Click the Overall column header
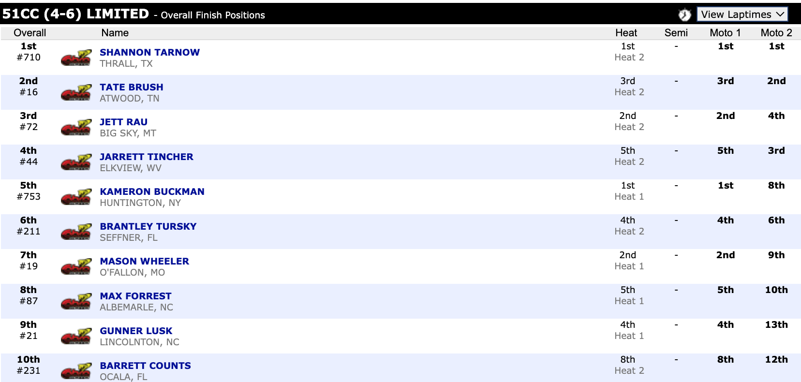 [x=30, y=33]
